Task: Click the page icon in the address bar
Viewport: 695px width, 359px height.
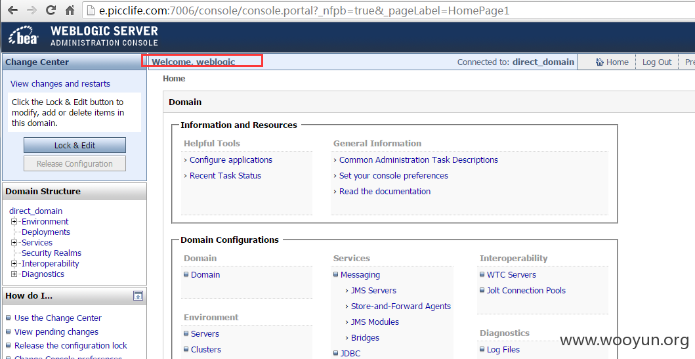Action: 91,11
